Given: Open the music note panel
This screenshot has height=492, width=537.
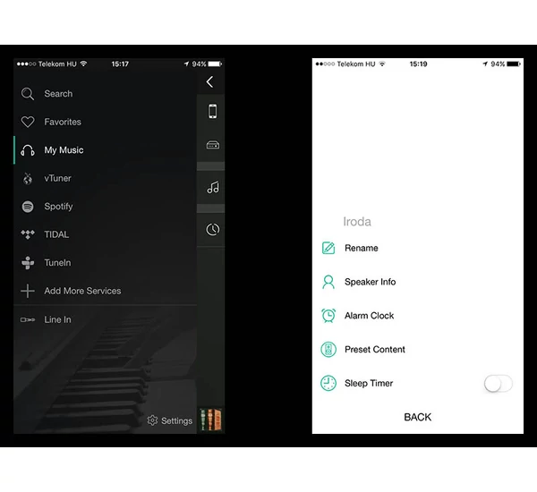Looking at the screenshot, I should pos(212,187).
